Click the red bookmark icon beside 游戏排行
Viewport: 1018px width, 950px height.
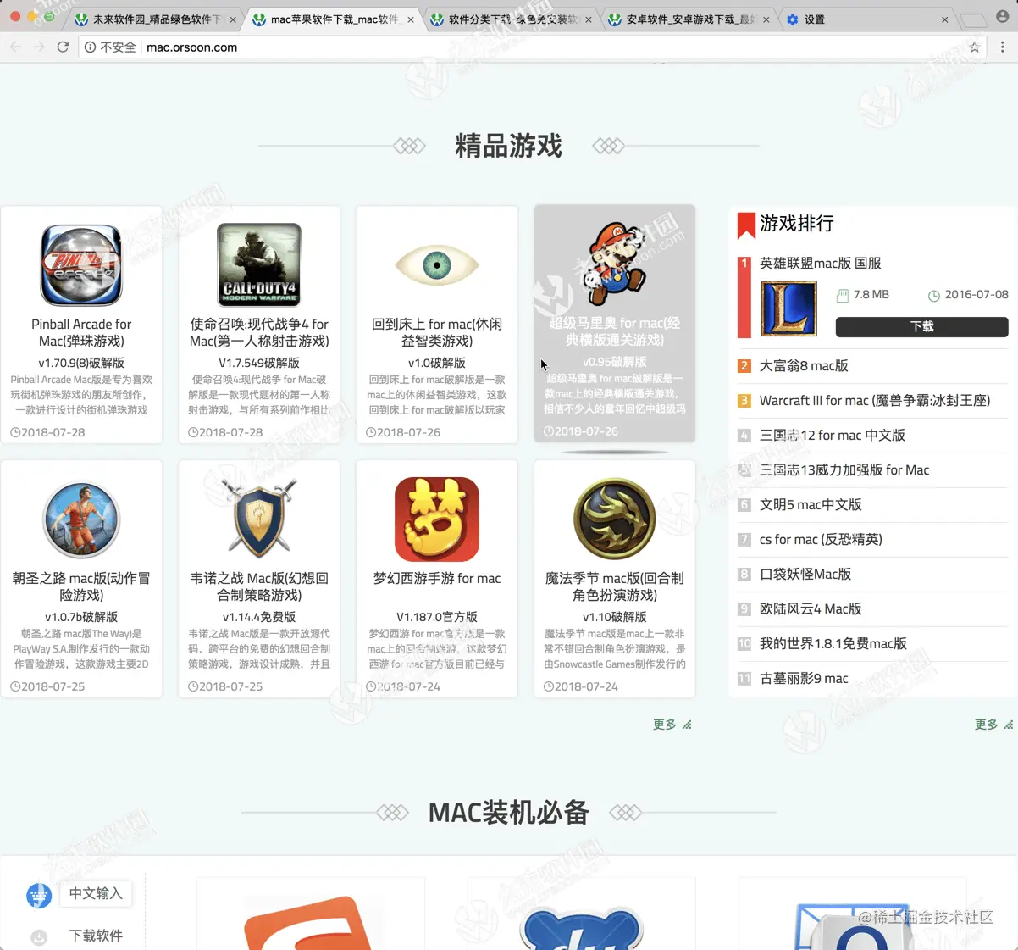coord(746,225)
